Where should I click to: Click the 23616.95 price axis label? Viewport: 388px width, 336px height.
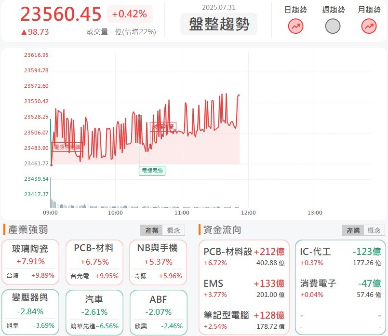pos(36,55)
